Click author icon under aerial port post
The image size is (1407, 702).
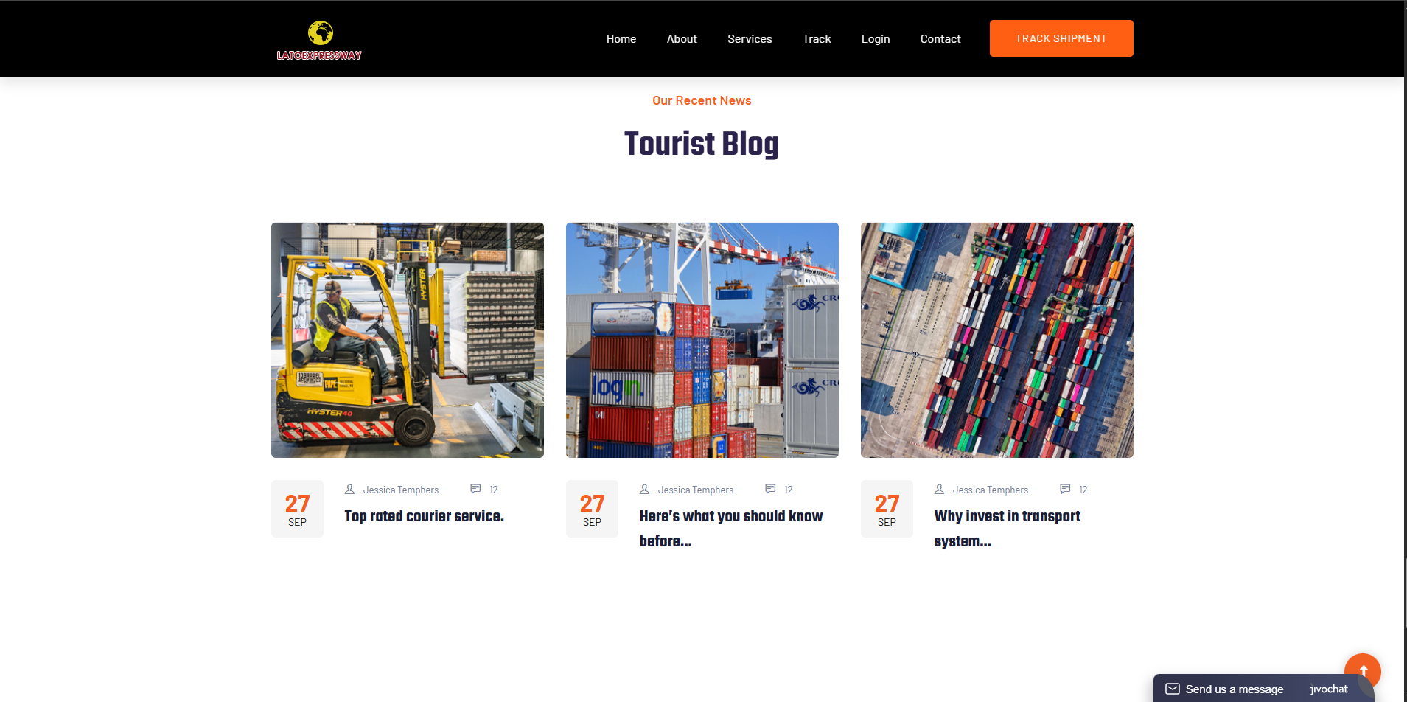(x=939, y=490)
